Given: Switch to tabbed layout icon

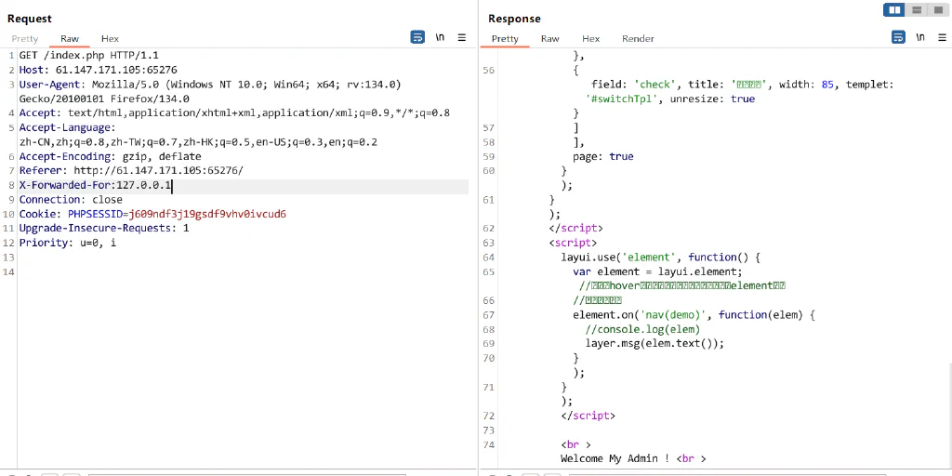Looking at the screenshot, I should click(937, 9).
